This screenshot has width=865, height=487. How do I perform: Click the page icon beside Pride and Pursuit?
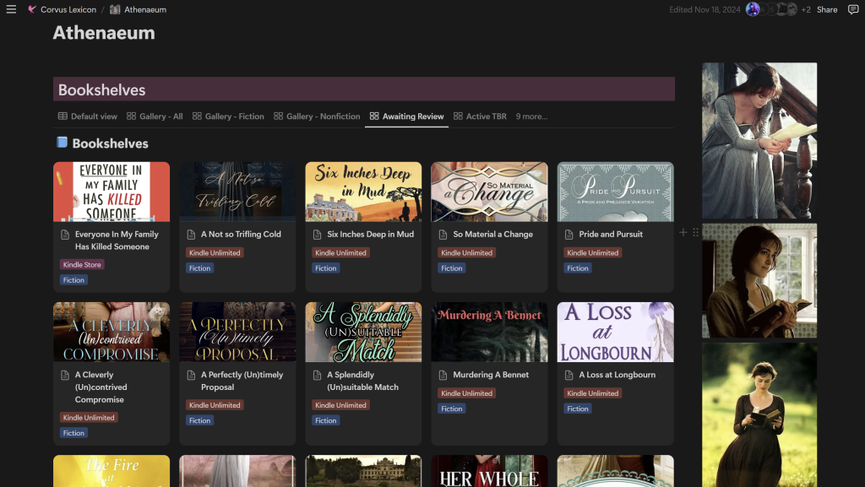click(570, 235)
